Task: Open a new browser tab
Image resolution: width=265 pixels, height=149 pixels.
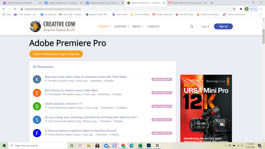Action: coord(211,3)
